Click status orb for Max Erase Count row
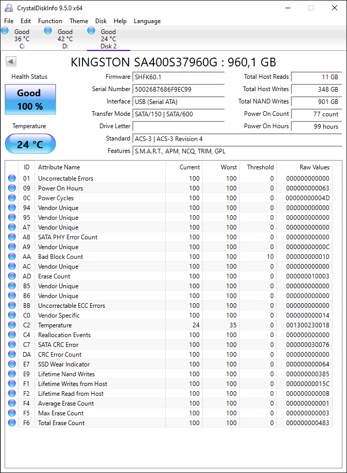Screen dimensions: 347x473 coord(12,413)
